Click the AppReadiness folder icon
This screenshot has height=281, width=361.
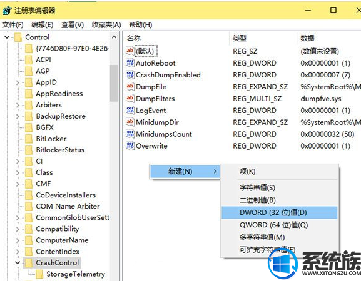(29, 94)
